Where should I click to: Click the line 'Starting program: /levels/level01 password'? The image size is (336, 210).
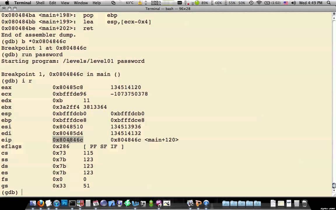[x=73, y=61]
